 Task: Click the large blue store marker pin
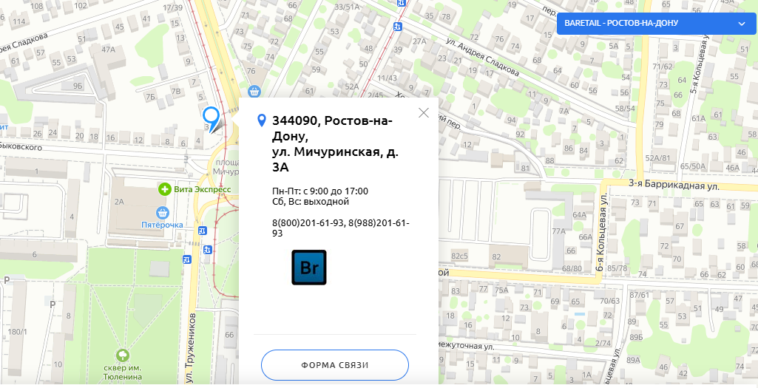click(x=212, y=119)
